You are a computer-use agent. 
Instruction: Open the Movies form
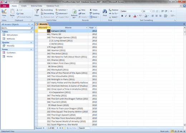click(10, 56)
